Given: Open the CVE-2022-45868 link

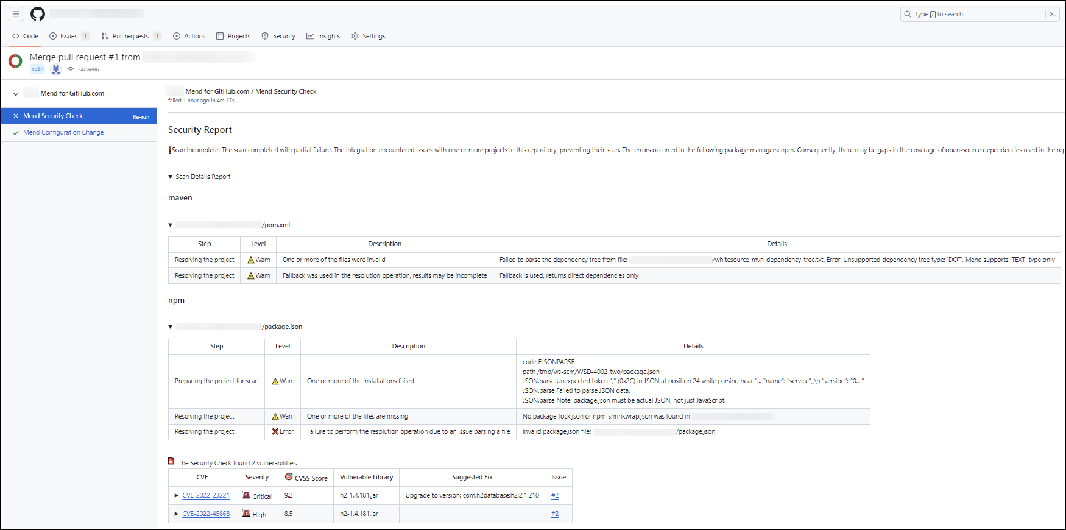Looking at the screenshot, I should click(x=206, y=514).
